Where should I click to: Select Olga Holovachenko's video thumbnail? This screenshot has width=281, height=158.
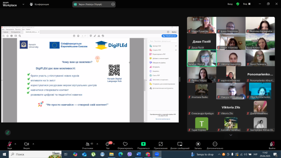(260, 91)
